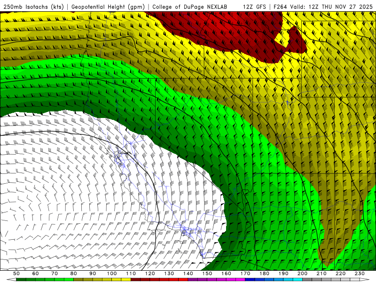Select the dark purple swatch starting at 140
Viewport: 376px width, 282px height.
[x=193, y=280]
